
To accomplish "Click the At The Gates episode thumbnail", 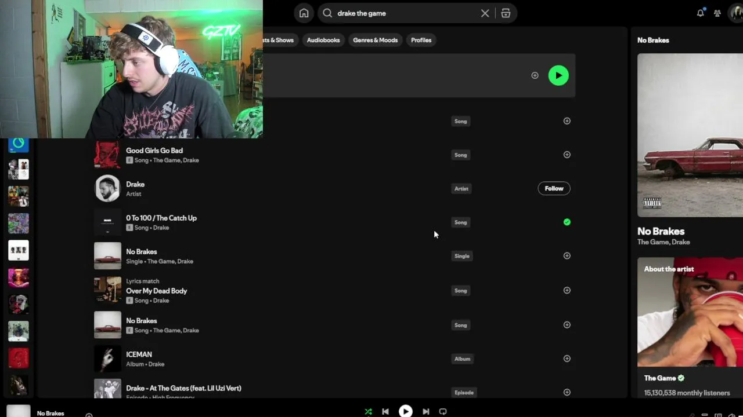I will pyautogui.click(x=107, y=388).
